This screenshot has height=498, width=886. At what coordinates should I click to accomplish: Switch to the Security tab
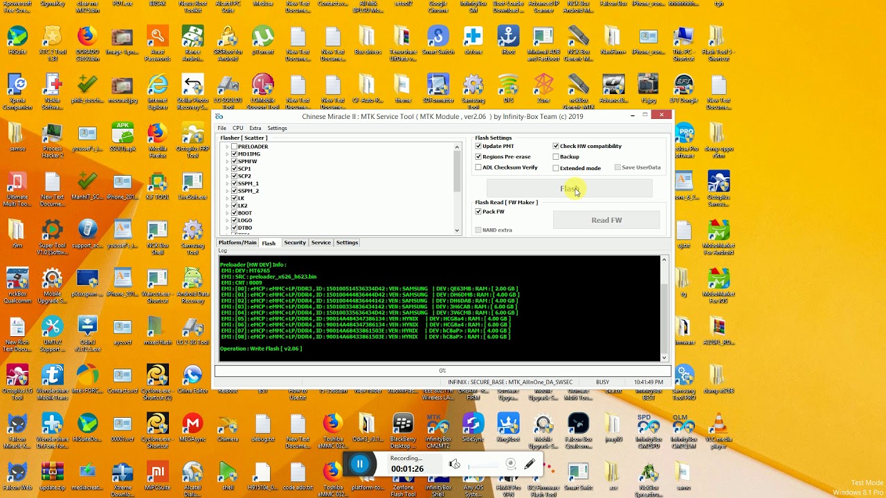click(295, 243)
